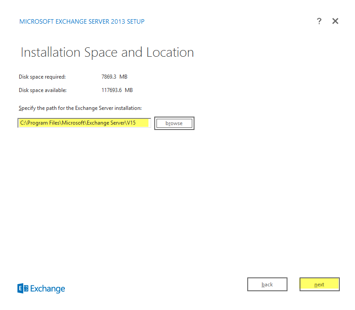Click the Exchange wordmark text
355x310 pixels.
coord(47,289)
